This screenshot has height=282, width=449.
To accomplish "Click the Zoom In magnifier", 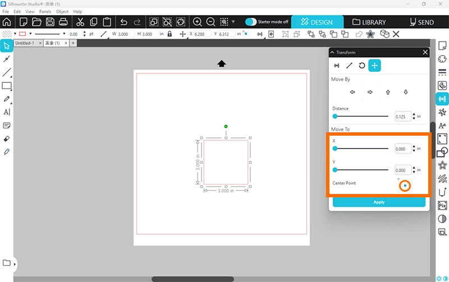I will tap(198, 22).
